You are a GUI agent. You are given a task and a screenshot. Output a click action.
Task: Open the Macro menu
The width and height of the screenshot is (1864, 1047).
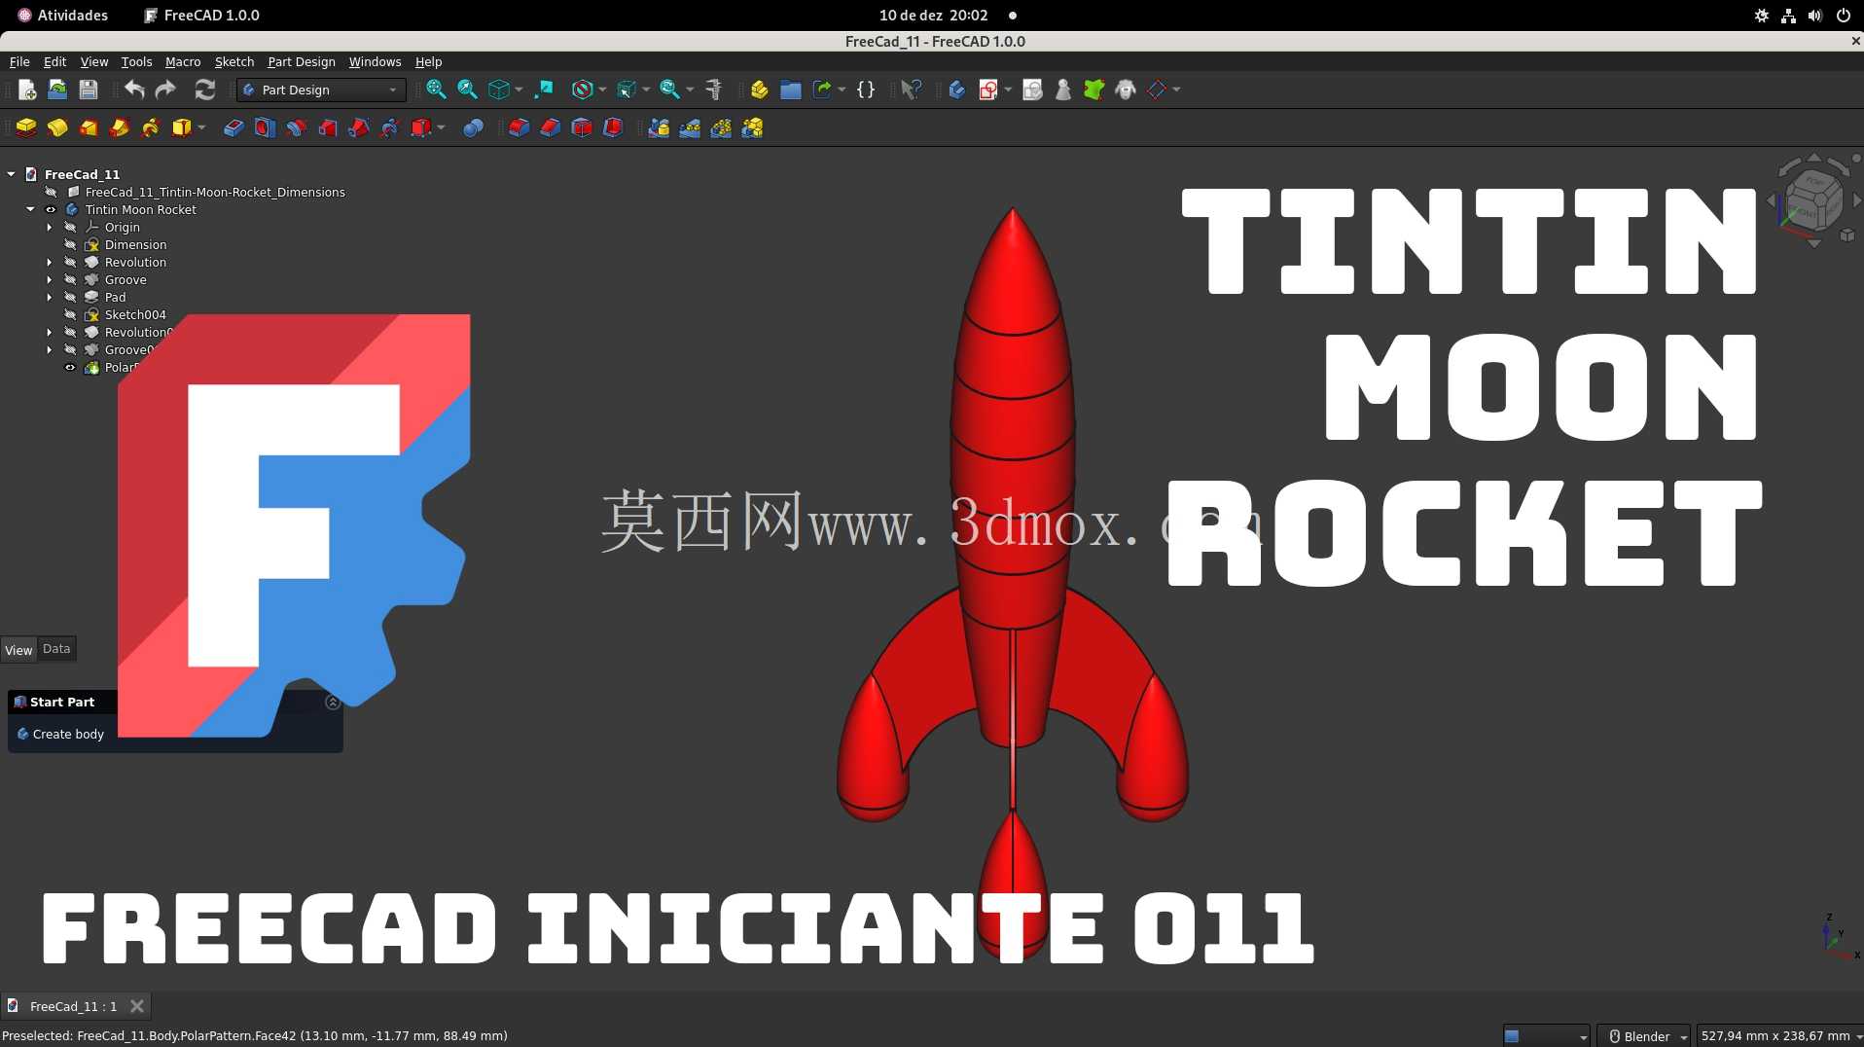tap(183, 61)
